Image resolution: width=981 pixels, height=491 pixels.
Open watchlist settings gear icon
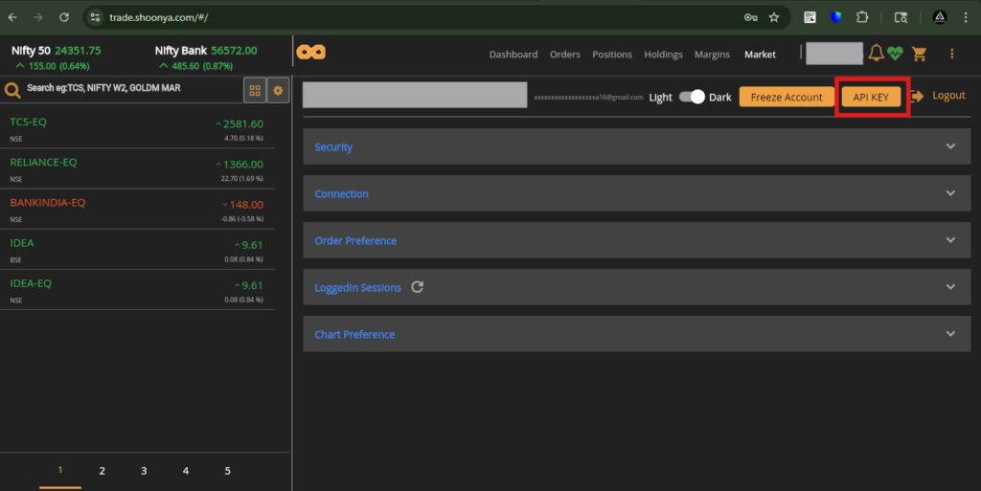click(278, 90)
